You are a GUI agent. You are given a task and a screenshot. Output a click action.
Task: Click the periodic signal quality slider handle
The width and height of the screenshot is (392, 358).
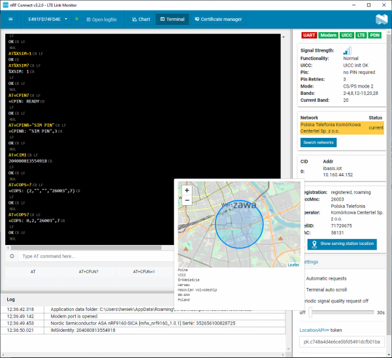click(311, 312)
